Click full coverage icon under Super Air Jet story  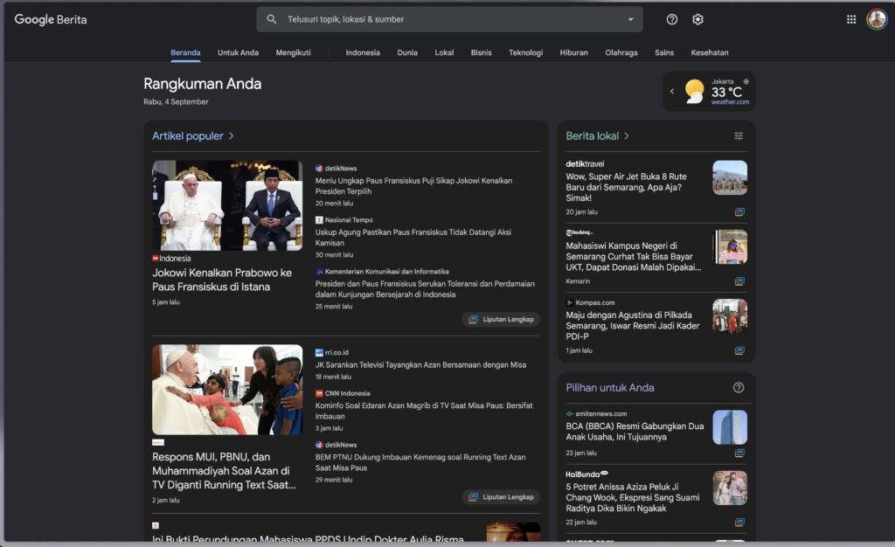click(x=739, y=212)
